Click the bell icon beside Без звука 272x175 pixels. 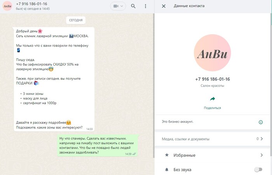click(x=167, y=170)
